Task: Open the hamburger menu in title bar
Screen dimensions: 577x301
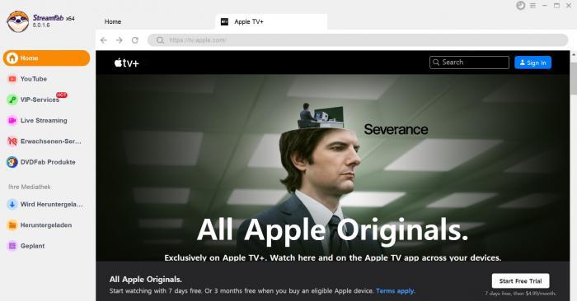Action: point(532,6)
